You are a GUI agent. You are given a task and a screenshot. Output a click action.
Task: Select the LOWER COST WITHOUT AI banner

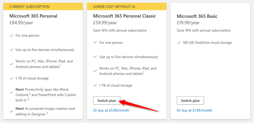127,6
